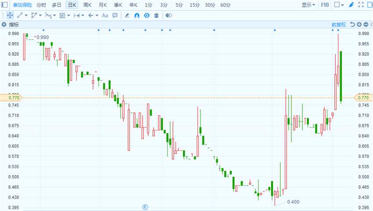Switch to 15分 minute chart
The height and width of the screenshot is (211, 373).
point(194,5)
